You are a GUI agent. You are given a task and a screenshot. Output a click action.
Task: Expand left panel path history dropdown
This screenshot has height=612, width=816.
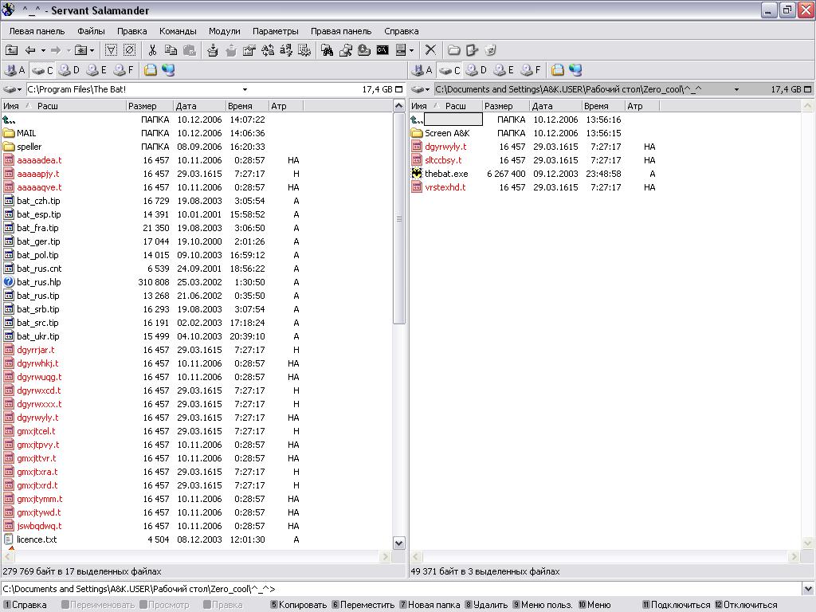[x=245, y=89]
